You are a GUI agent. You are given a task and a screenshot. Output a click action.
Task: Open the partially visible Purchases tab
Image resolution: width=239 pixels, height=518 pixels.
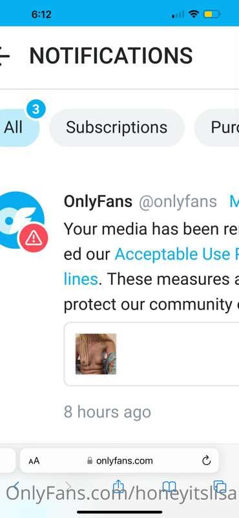[x=218, y=128]
